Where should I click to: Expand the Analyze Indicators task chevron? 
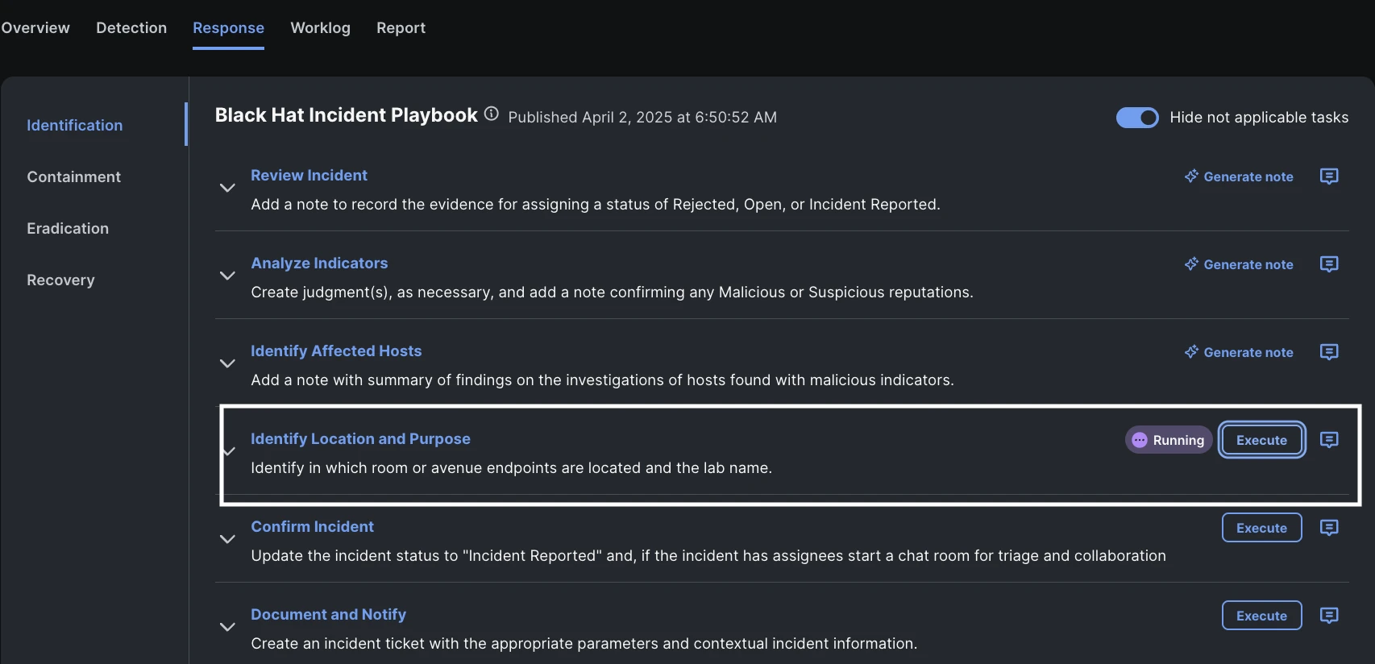point(227,276)
